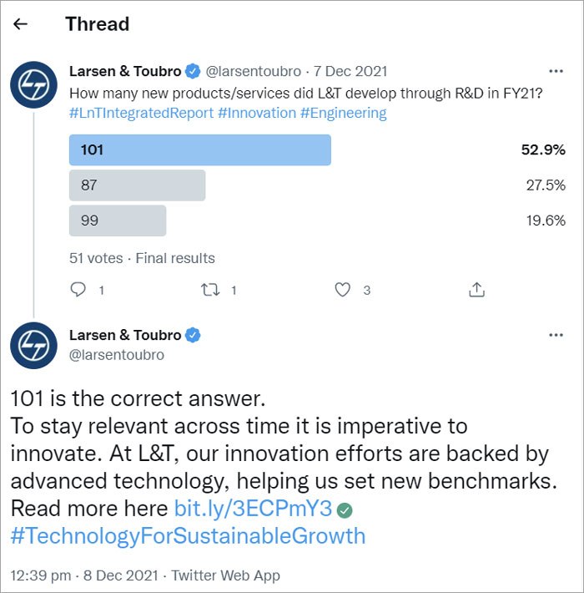Open more options menu on poll tweet
Viewport: 584px width, 593px height.
[556, 71]
